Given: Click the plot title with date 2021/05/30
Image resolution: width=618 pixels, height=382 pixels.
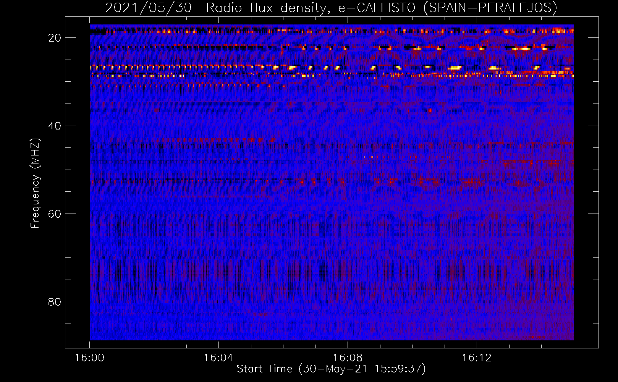Looking at the screenshot, I should coord(331,8).
